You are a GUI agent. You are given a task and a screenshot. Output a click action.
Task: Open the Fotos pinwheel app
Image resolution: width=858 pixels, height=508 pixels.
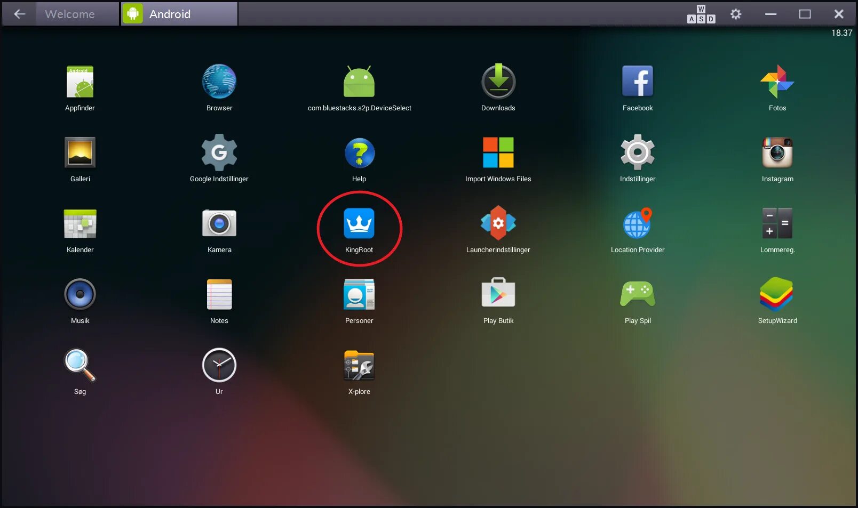pyautogui.click(x=777, y=82)
